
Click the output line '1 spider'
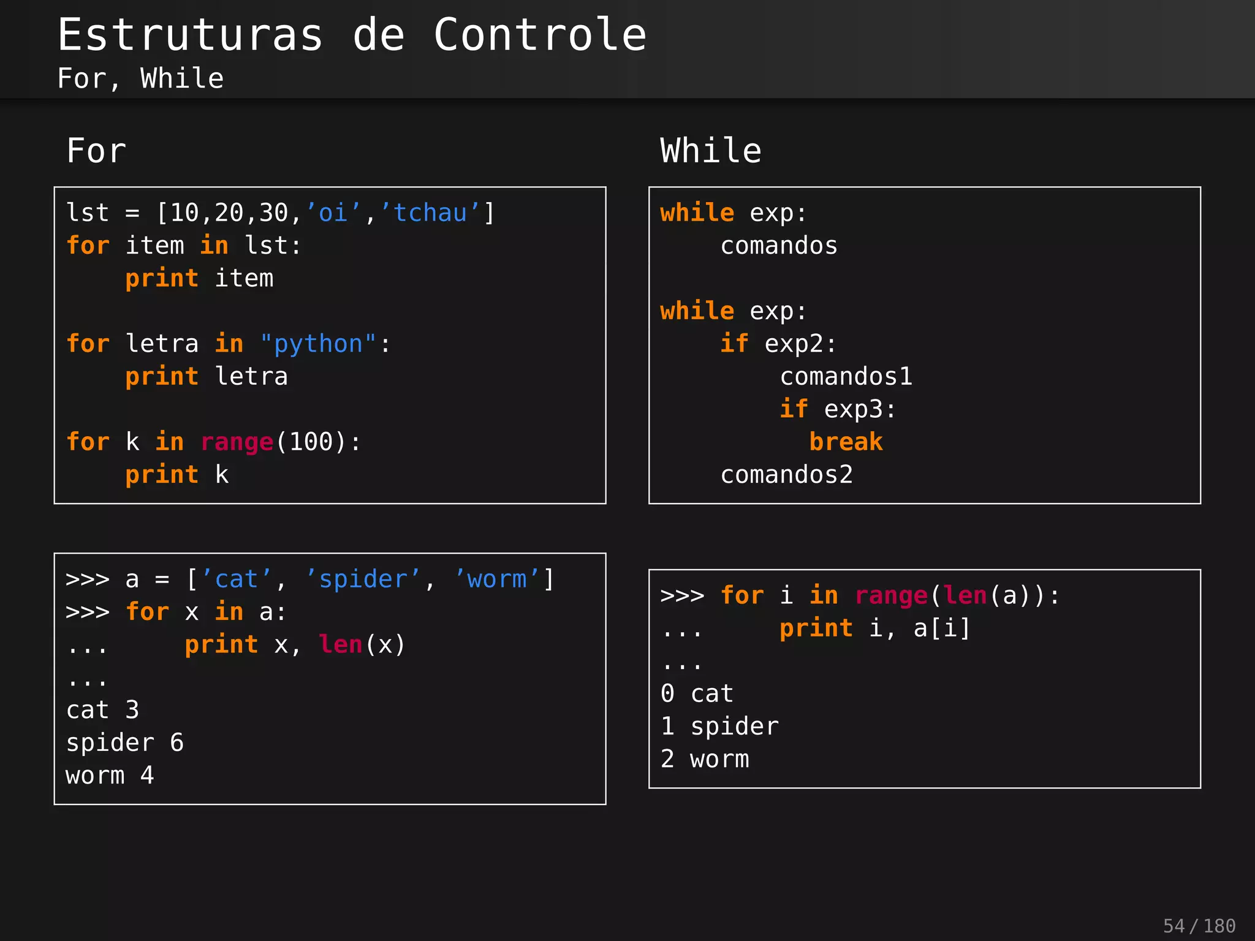[x=719, y=727]
